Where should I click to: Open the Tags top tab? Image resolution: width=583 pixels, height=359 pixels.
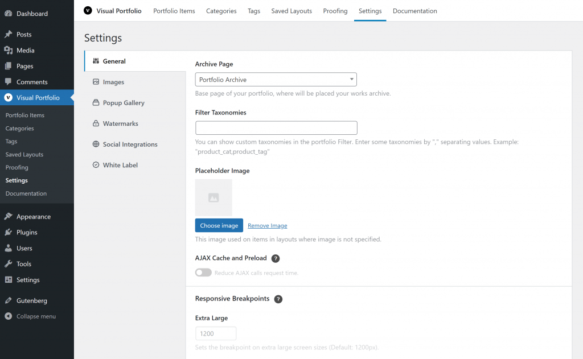click(x=254, y=11)
